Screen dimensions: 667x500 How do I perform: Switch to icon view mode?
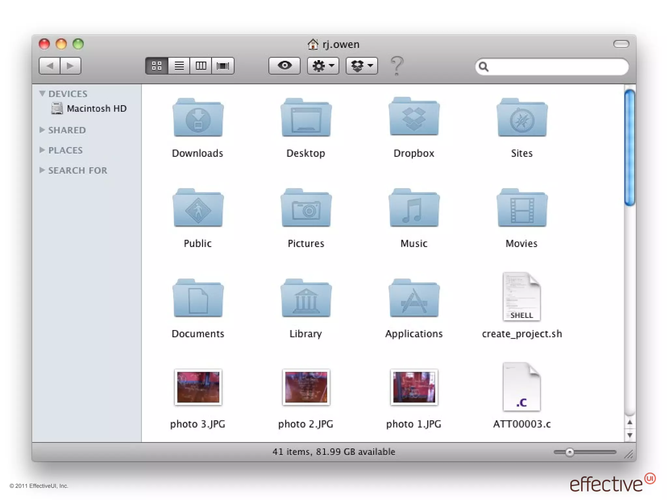click(x=157, y=66)
